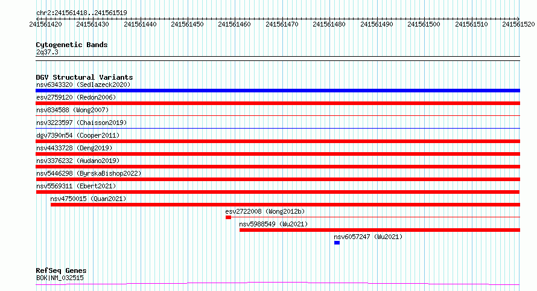537x291 pixels.
Task: Click ruler position 241561450
Action: [x=187, y=24]
